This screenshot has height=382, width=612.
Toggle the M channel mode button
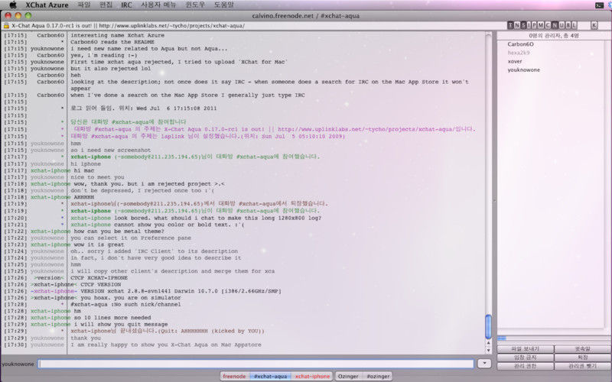542,25
